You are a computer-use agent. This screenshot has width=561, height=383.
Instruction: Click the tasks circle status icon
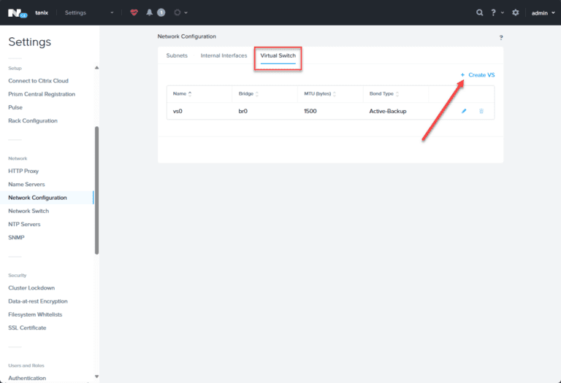(177, 12)
